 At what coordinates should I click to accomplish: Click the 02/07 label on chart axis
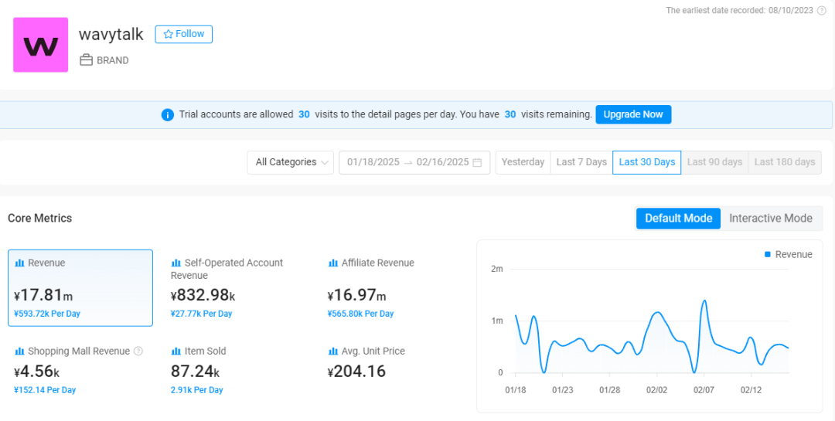[704, 390]
